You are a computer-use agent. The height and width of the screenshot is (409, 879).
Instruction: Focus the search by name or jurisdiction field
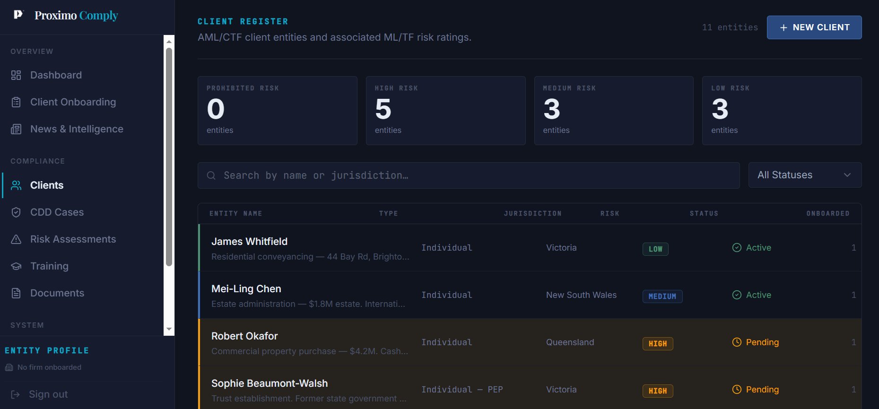tap(469, 175)
